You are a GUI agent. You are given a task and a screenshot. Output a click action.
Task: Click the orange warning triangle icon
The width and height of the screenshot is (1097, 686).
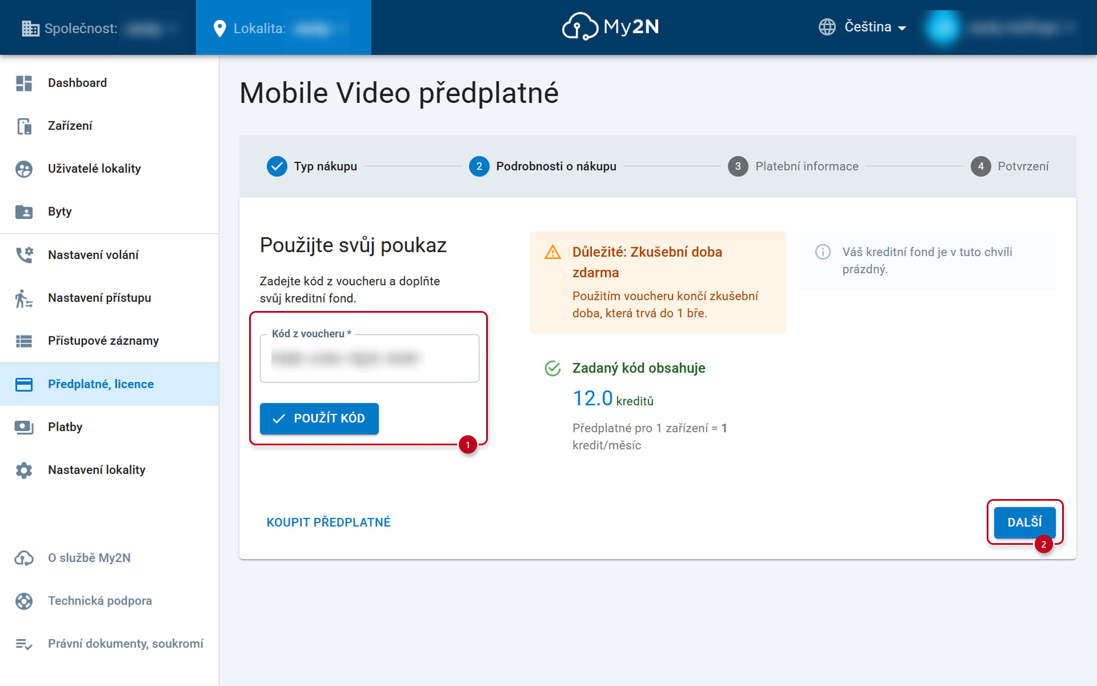tap(552, 252)
